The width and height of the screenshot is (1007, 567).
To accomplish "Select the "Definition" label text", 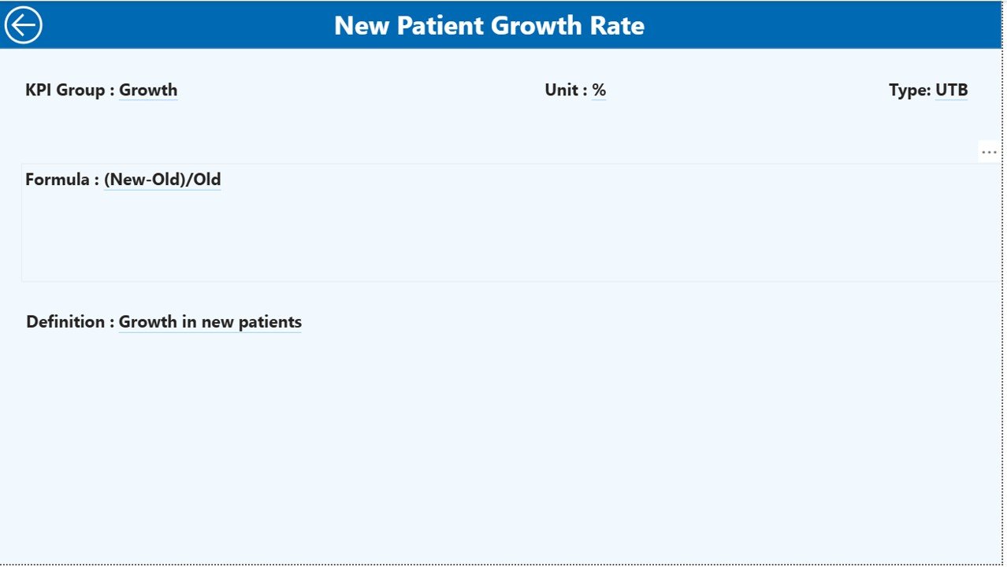I will 65,321.
